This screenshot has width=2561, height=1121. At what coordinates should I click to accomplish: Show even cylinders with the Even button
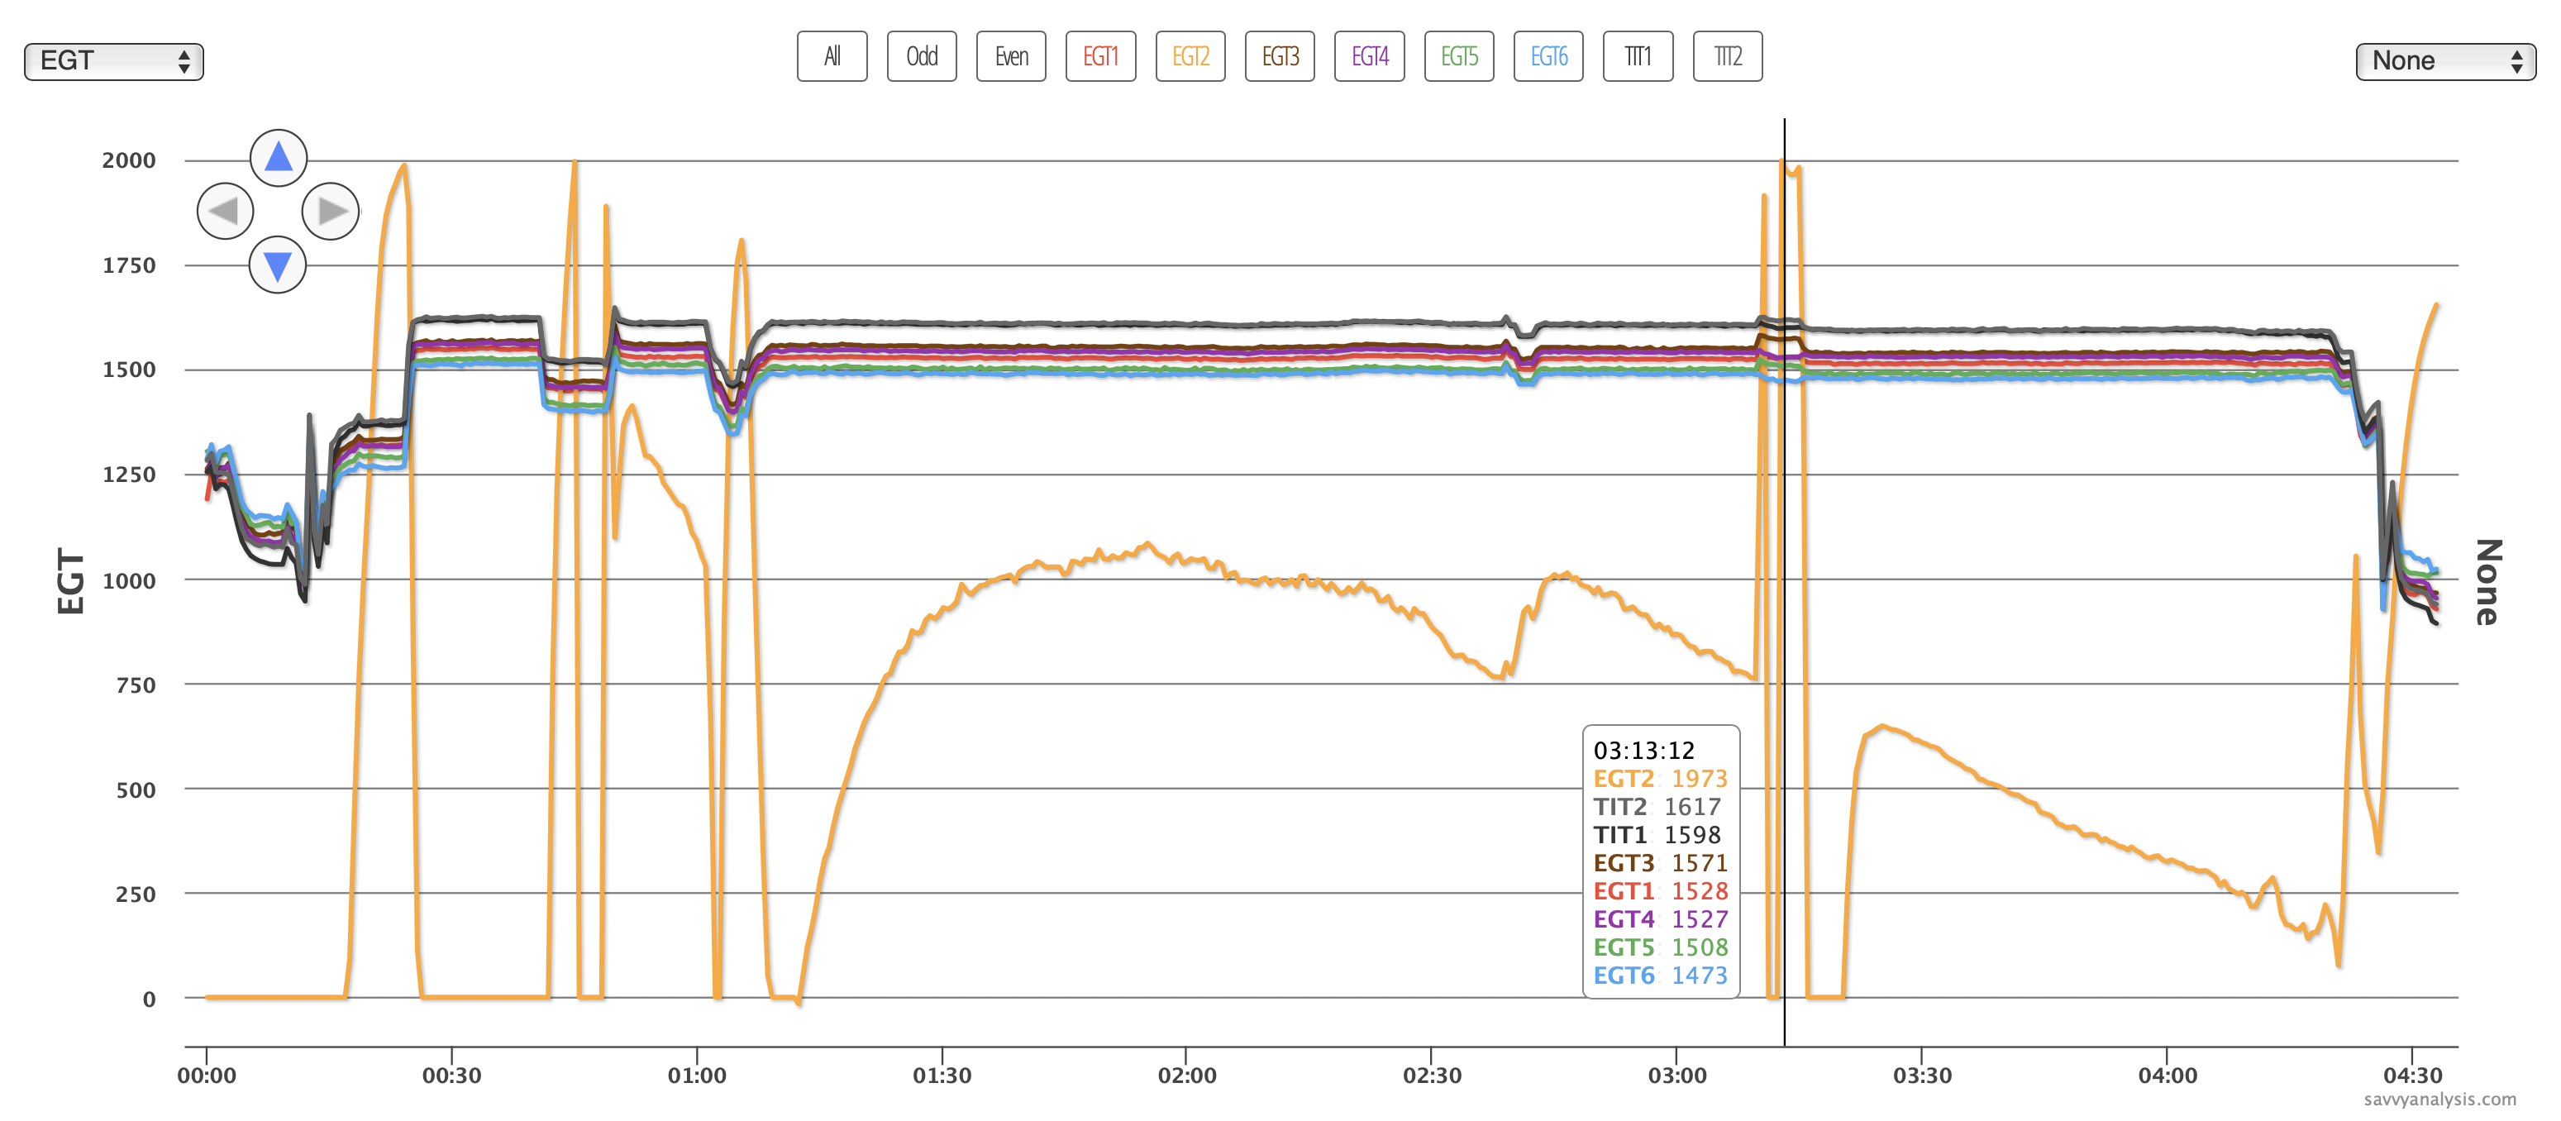1011,57
